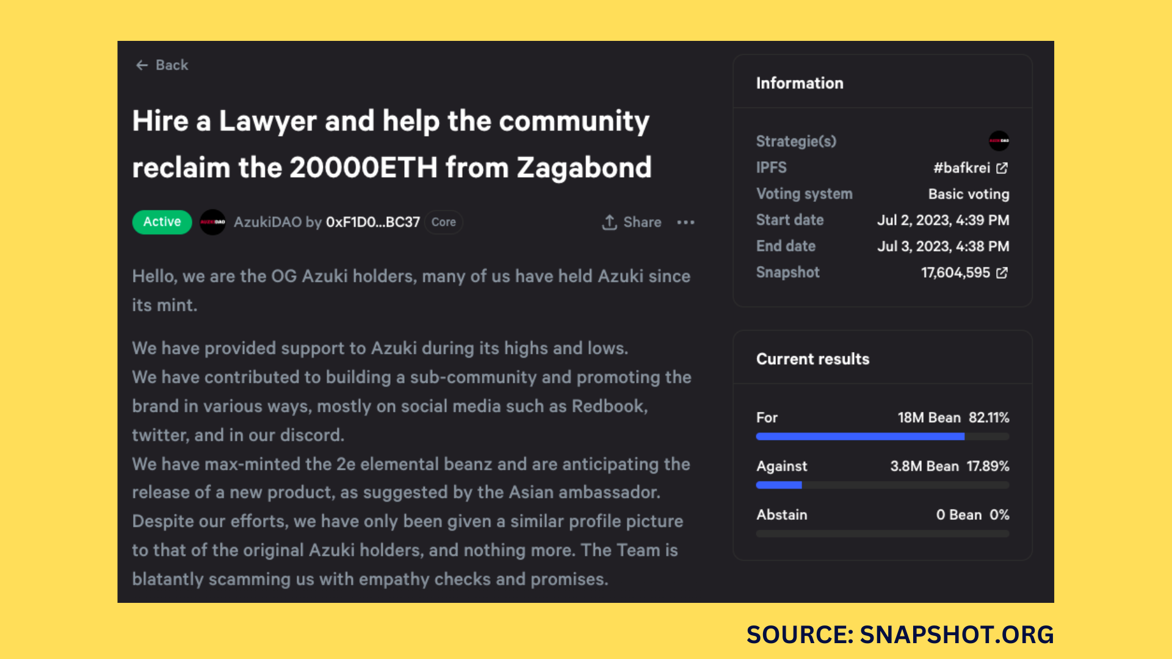1172x659 pixels.
Task: Click the '3.8M Bean 17.89%' Against result
Action: (950, 466)
